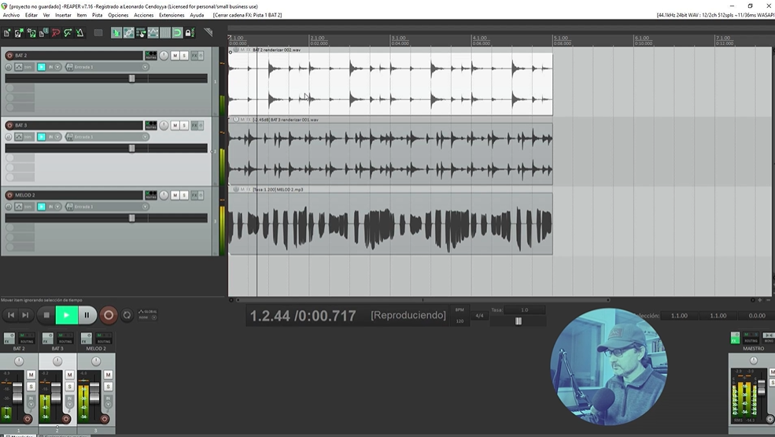Open the Insertar menu
This screenshot has height=437, width=775.
pos(63,15)
